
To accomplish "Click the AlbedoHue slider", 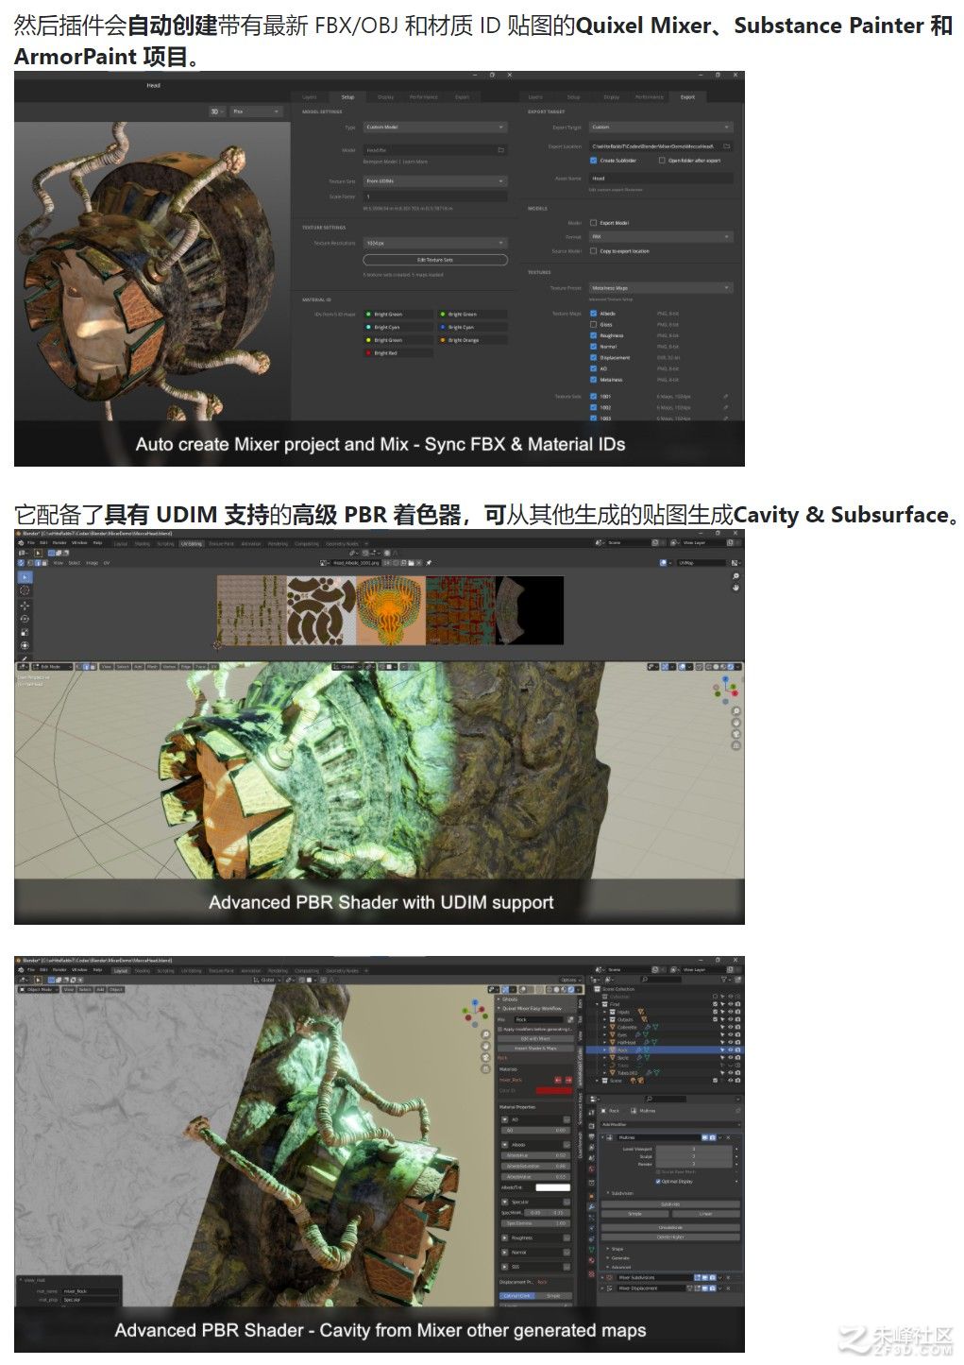I will coord(535,1155).
